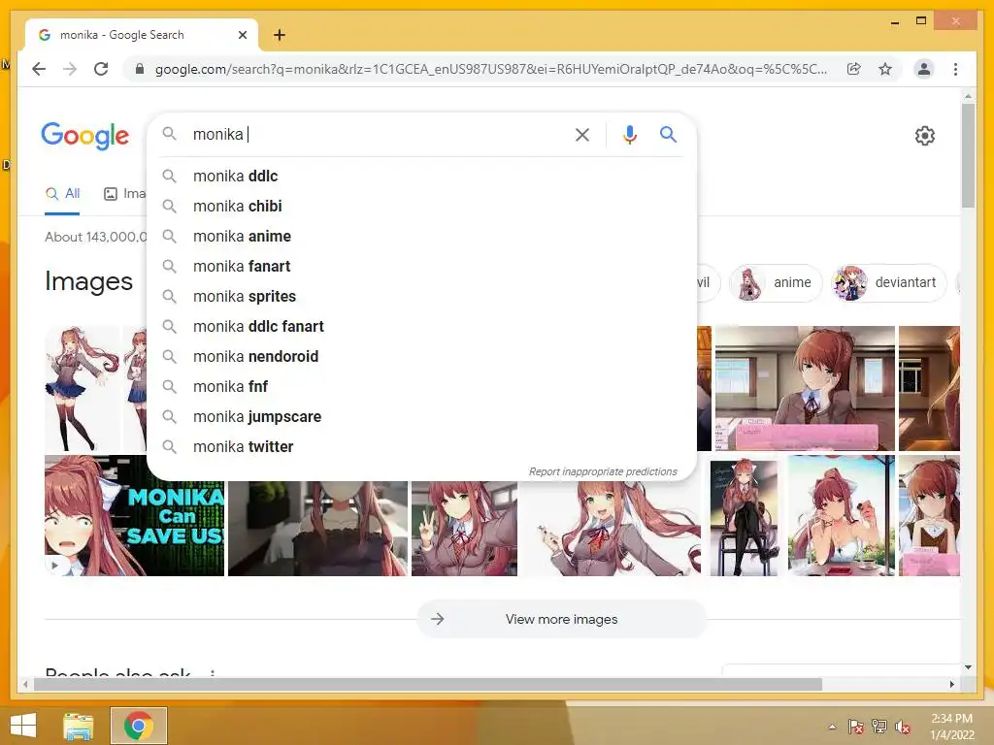This screenshot has height=745, width=994.
Task: Click the Images section heading
Action: [x=88, y=281]
